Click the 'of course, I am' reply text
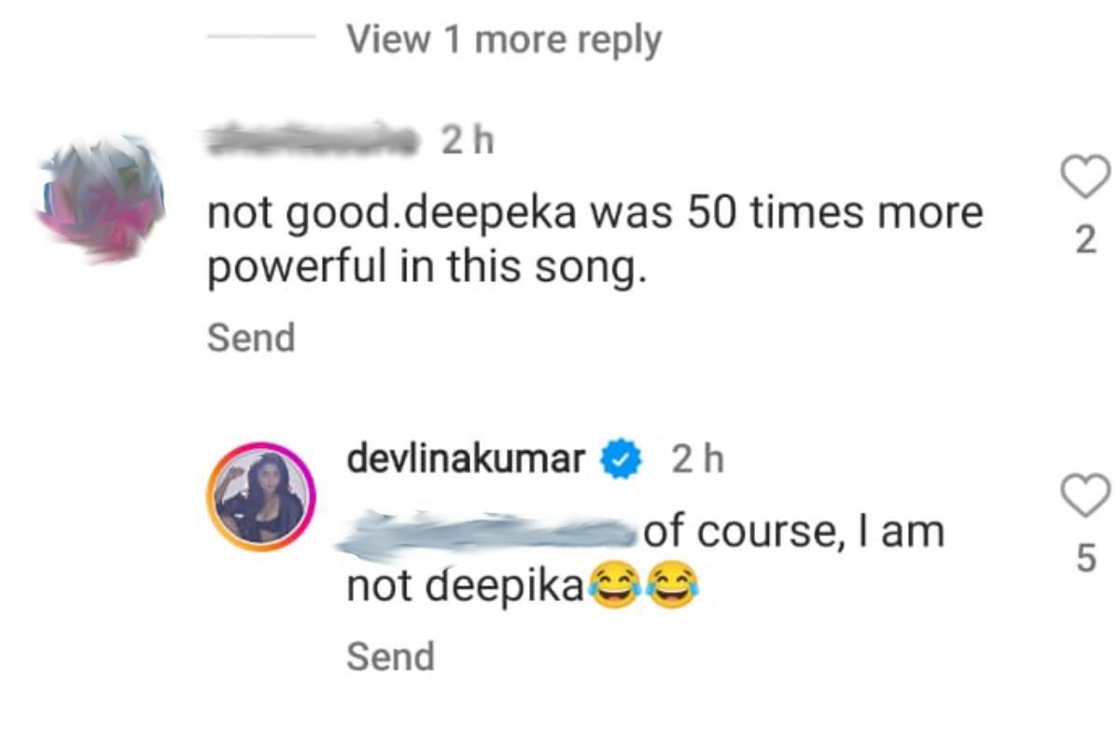This screenshot has height=747, width=1120. [x=793, y=532]
